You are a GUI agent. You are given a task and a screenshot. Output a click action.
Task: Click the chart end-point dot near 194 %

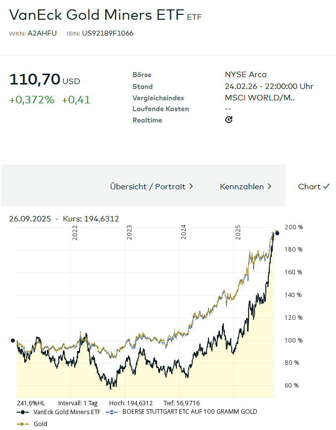277,233
